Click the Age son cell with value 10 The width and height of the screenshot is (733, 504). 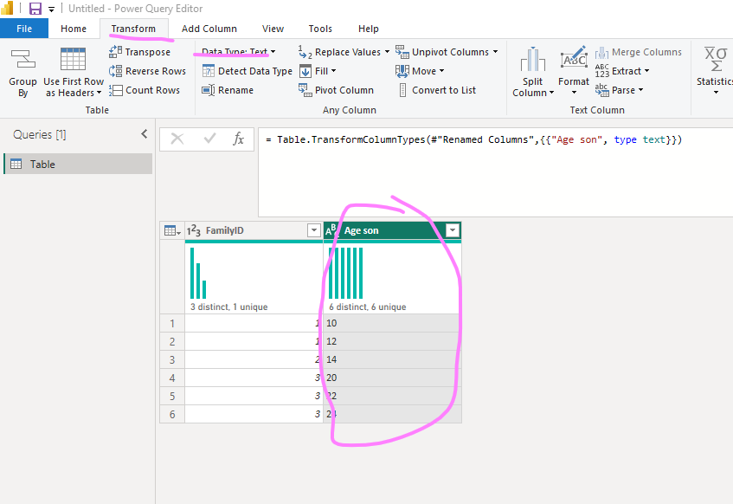pyautogui.click(x=392, y=323)
